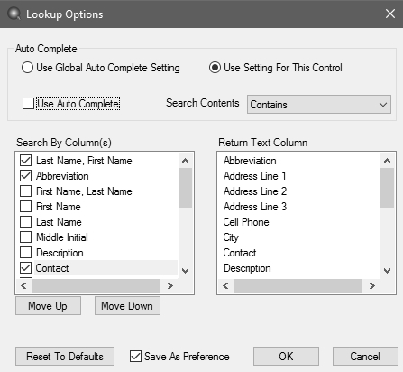This screenshot has height=372, width=403.
Task: Click the Move Up button
Action: tap(48, 306)
